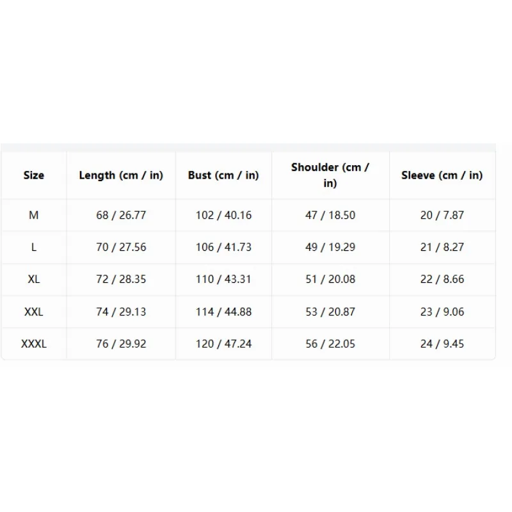Viewport: 512px width, 512px height.
Task: Select the M size row label
Action: click(x=34, y=215)
